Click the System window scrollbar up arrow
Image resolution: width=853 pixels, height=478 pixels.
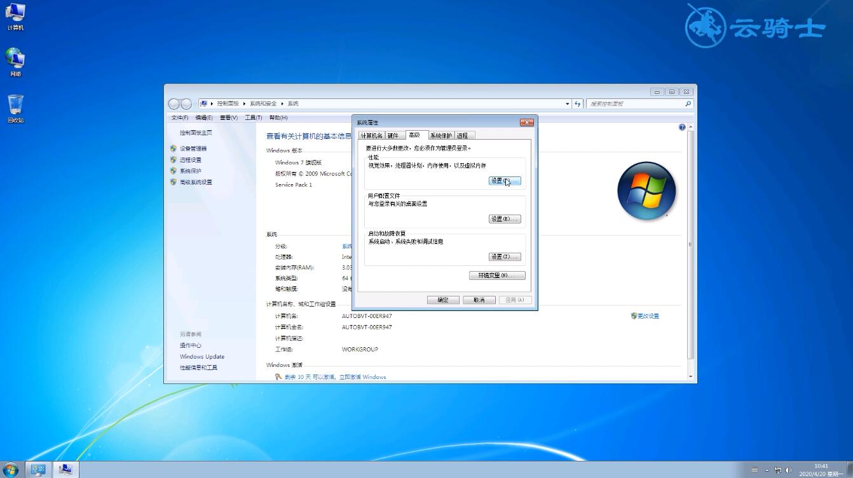(691, 127)
